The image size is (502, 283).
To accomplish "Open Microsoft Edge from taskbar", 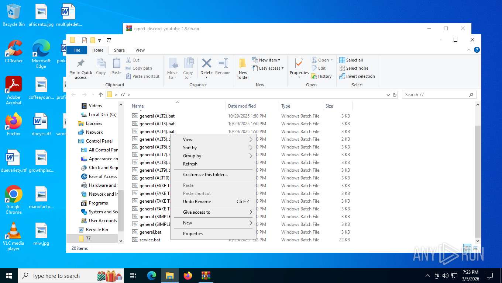I will point(152,276).
